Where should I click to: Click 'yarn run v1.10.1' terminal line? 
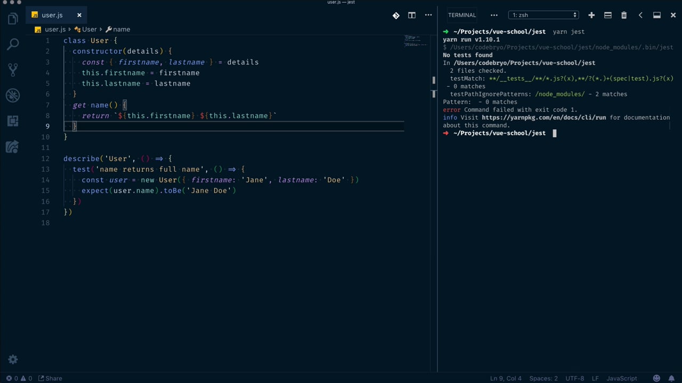(x=472, y=39)
